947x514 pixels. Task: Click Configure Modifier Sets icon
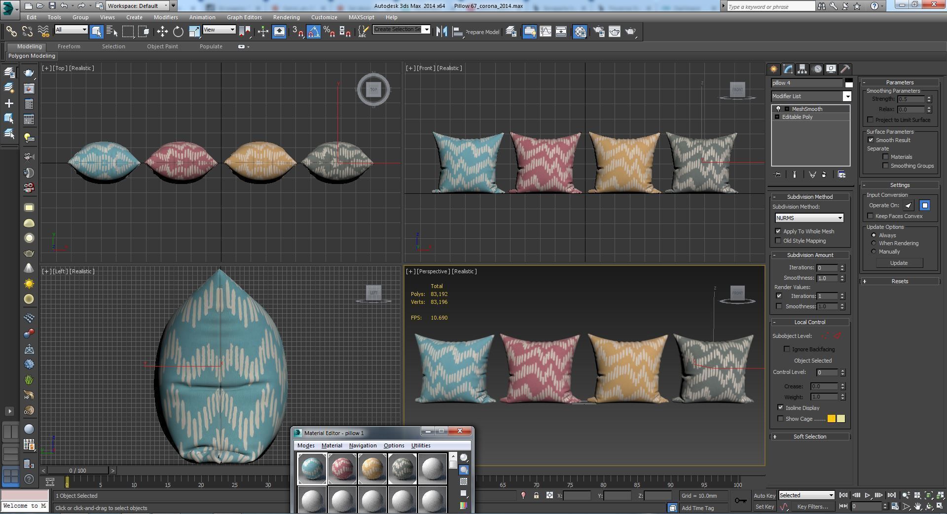coord(841,175)
